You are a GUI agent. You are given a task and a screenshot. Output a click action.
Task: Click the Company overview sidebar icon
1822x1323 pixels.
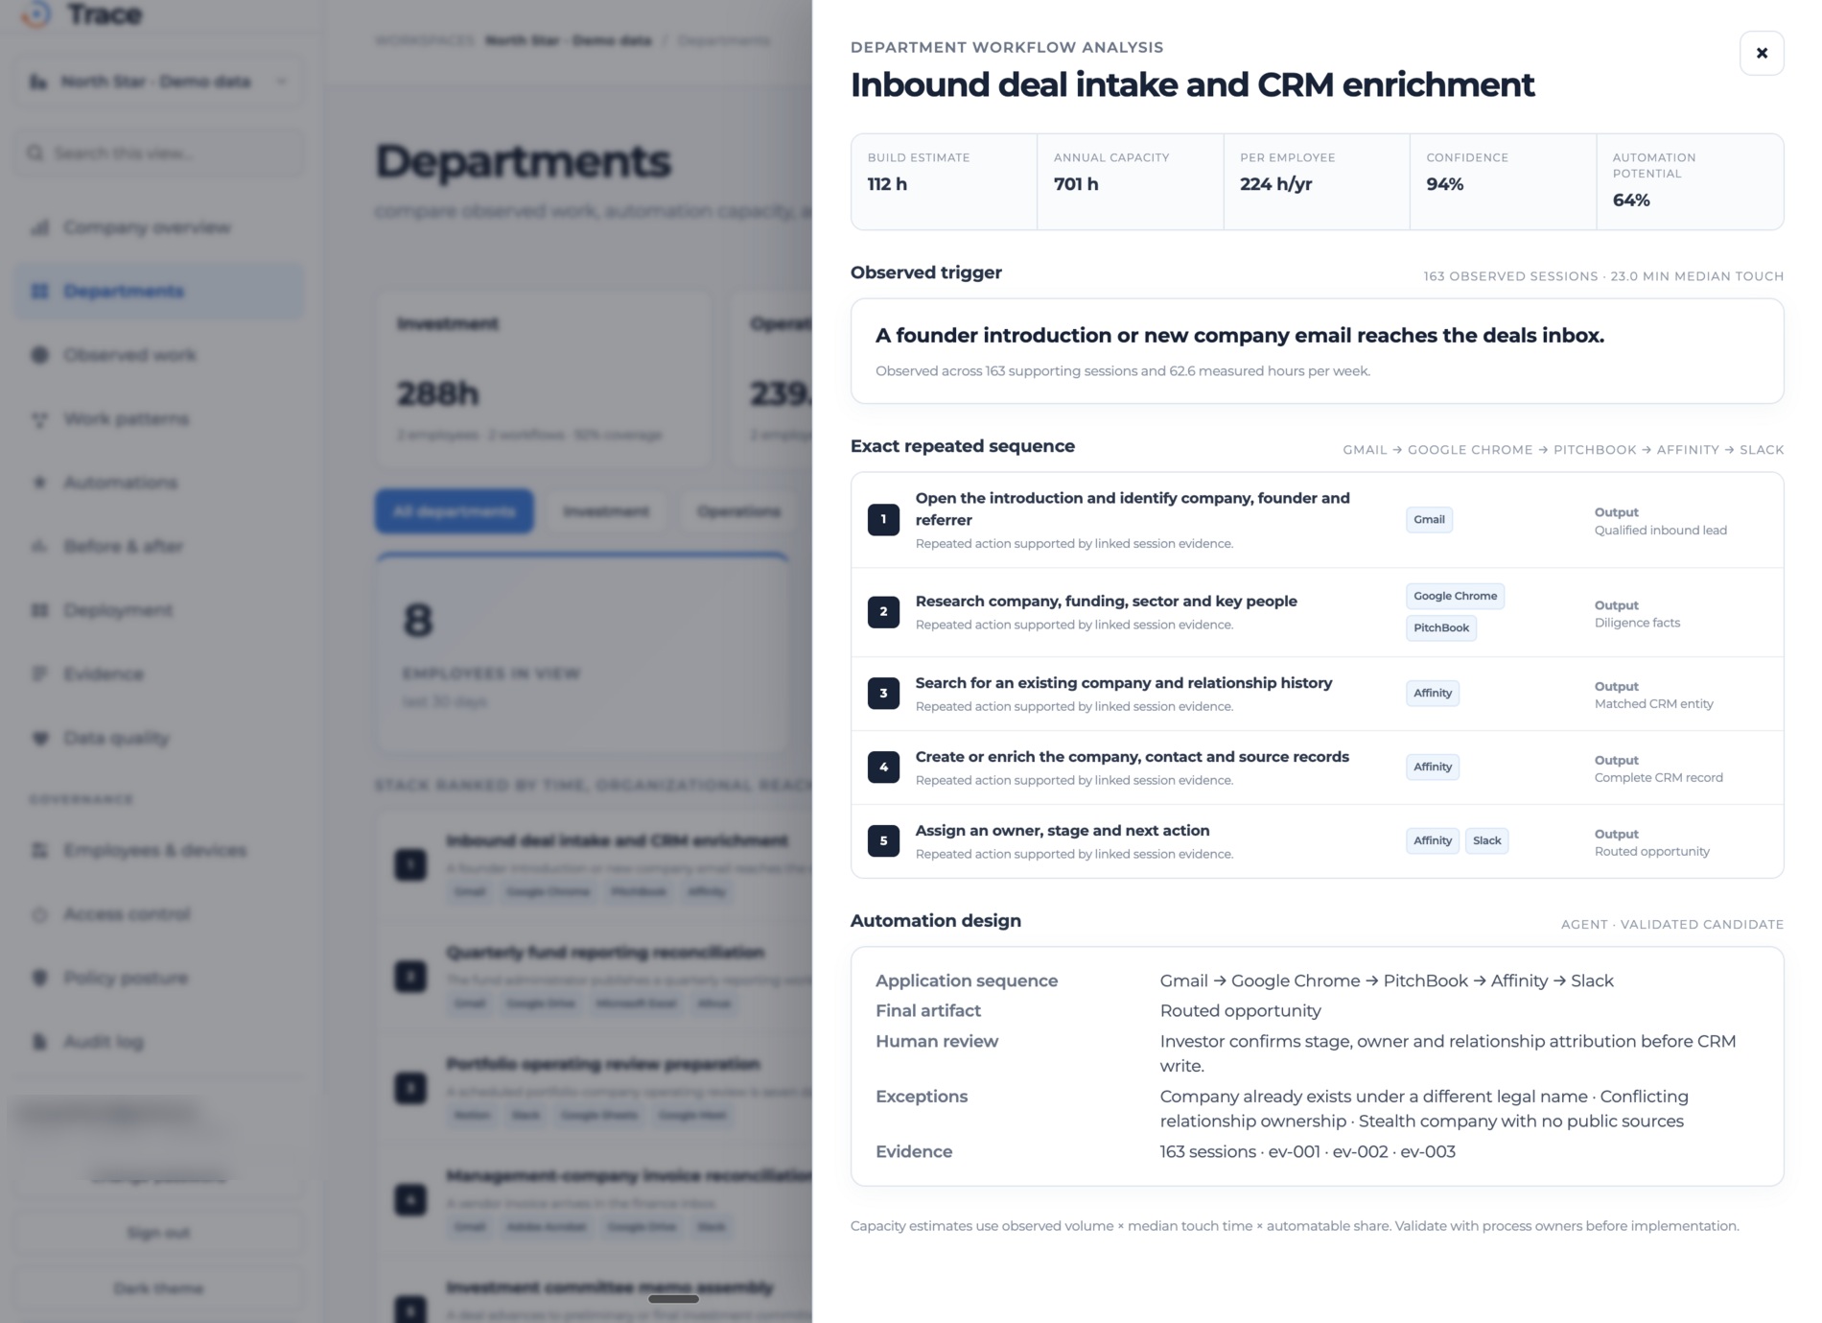point(39,227)
